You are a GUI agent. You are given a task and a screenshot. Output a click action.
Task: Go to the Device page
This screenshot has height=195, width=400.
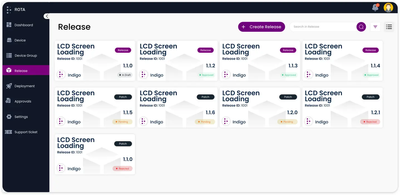(20, 40)
